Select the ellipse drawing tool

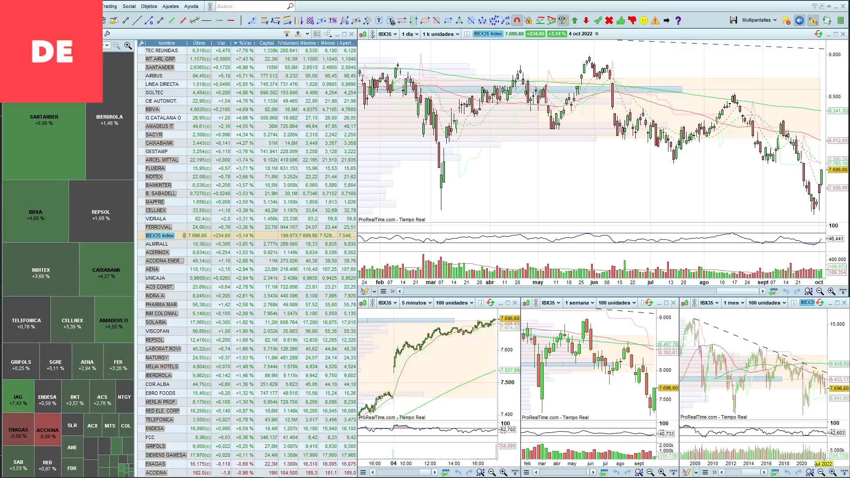pyautogui.click(x=425, y=20)
